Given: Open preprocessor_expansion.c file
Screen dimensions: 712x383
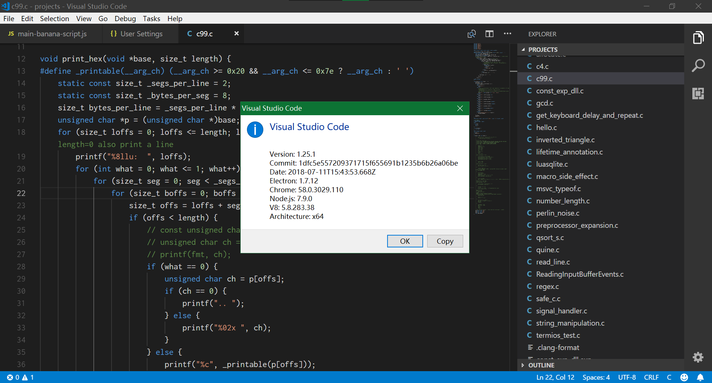Looking at the screenshot, I should coord(601,225).
